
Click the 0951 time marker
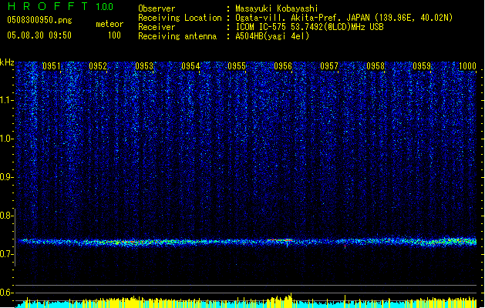(x=52, y=66)
